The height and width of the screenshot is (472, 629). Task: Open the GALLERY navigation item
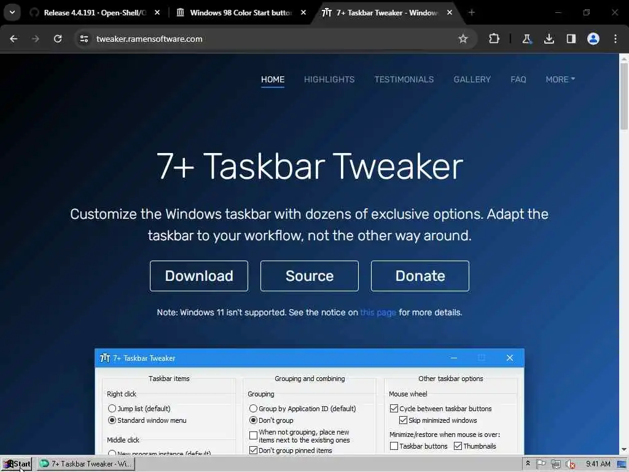472,79
